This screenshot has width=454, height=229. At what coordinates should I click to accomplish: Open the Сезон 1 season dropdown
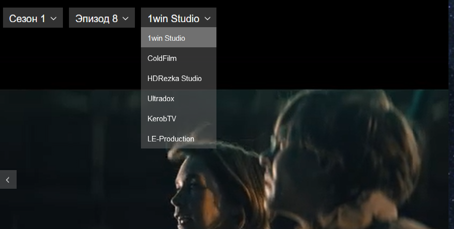[x=33, y=19]
